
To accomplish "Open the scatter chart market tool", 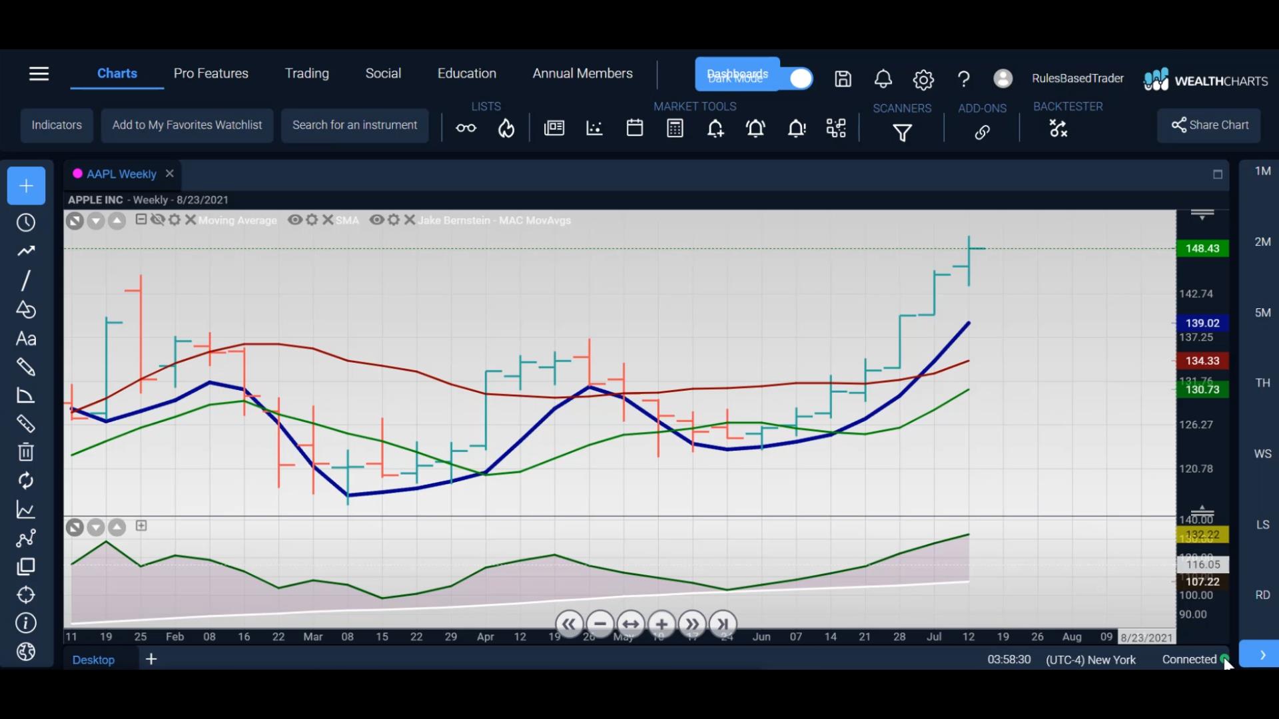I will 594,128.
